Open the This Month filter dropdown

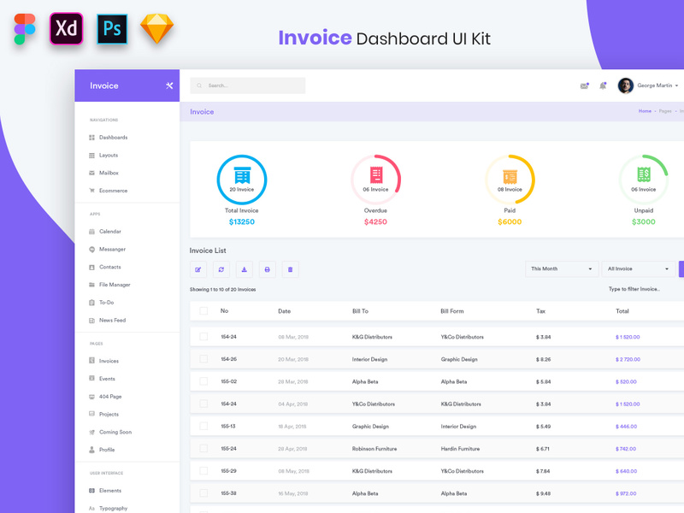(561, 268)
